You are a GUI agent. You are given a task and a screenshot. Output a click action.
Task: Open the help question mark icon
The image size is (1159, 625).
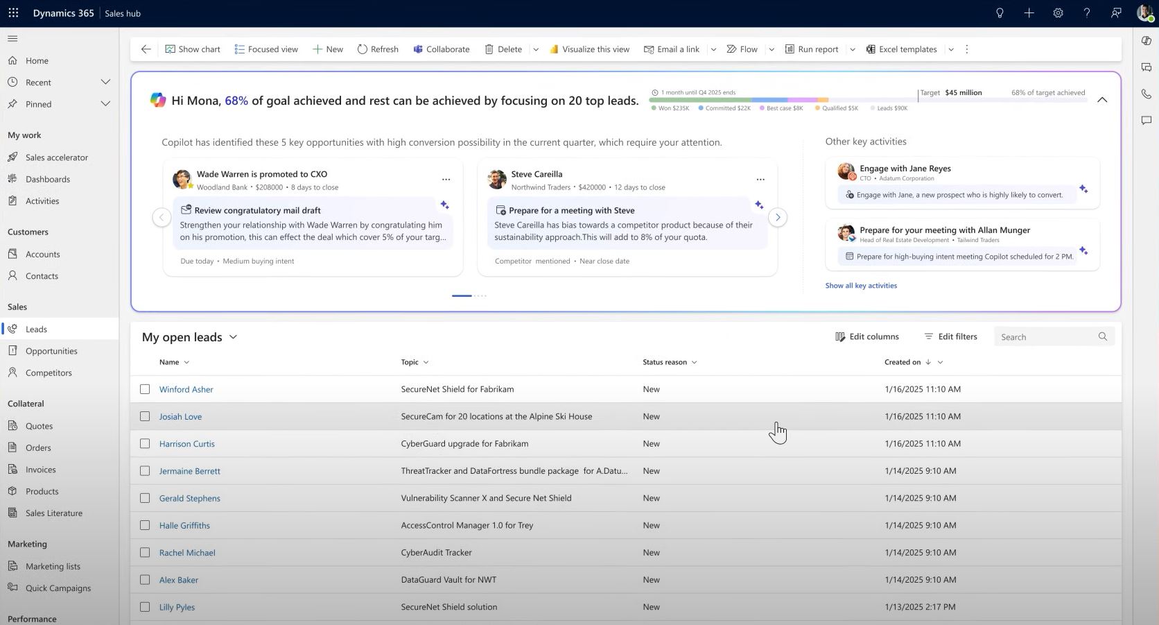pyautogui.click(x=1087, y=13)
